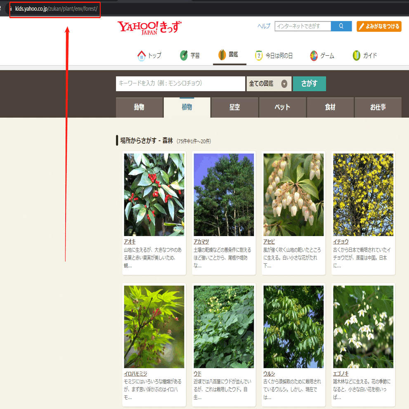Viewport: 409px width, 409px height.
Task: Select the 図鑑 navigation icon
Action: pyautogui.click(x=221, y=54)
